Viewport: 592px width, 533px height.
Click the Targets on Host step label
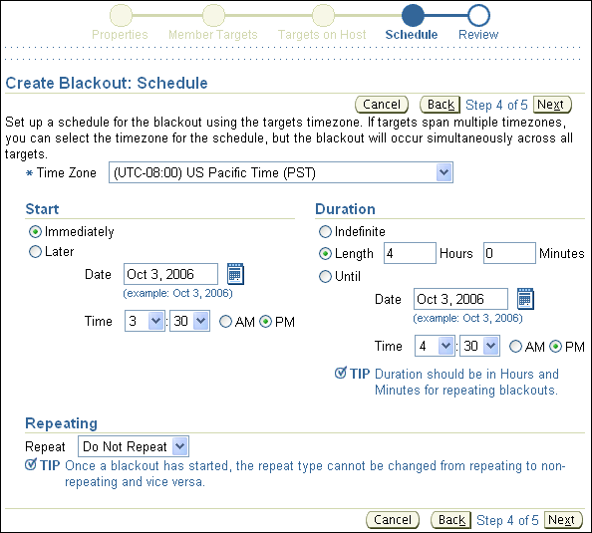coord(322,35)
